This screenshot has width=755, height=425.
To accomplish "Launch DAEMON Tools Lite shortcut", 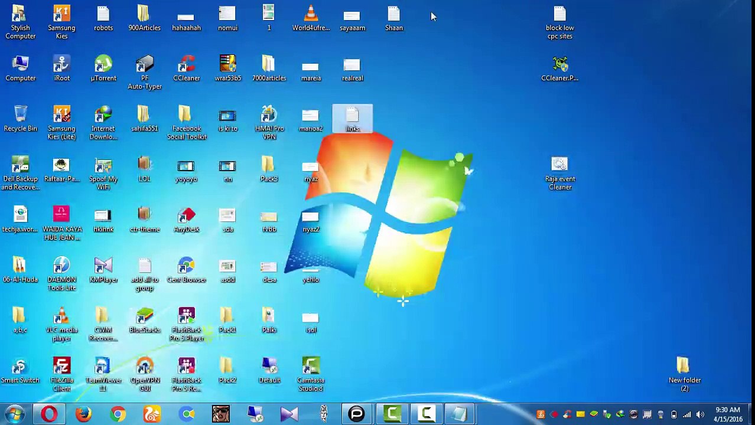I will (x=61, y=274).
